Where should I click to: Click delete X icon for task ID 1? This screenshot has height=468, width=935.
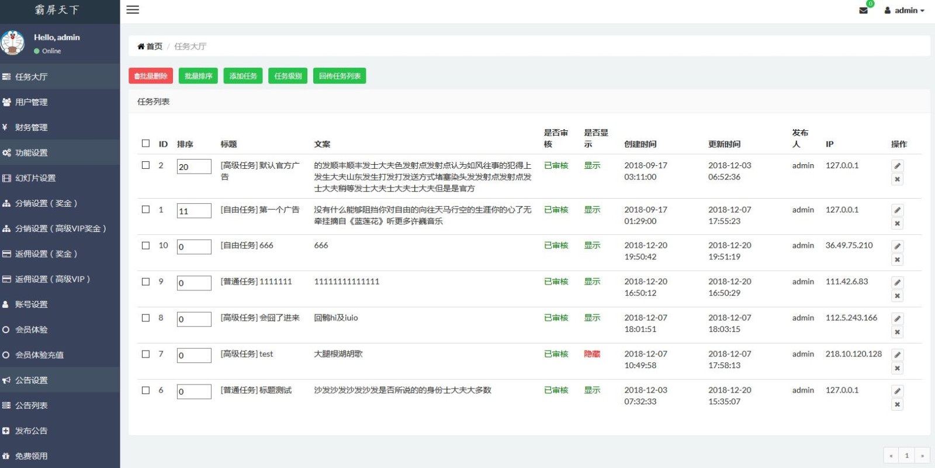click(897, 224)
